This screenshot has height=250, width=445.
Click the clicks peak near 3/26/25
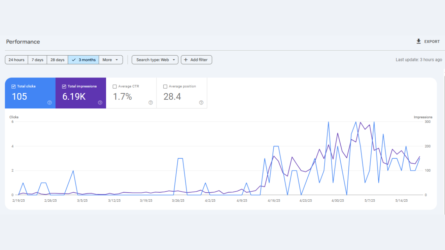pos(180,158)
